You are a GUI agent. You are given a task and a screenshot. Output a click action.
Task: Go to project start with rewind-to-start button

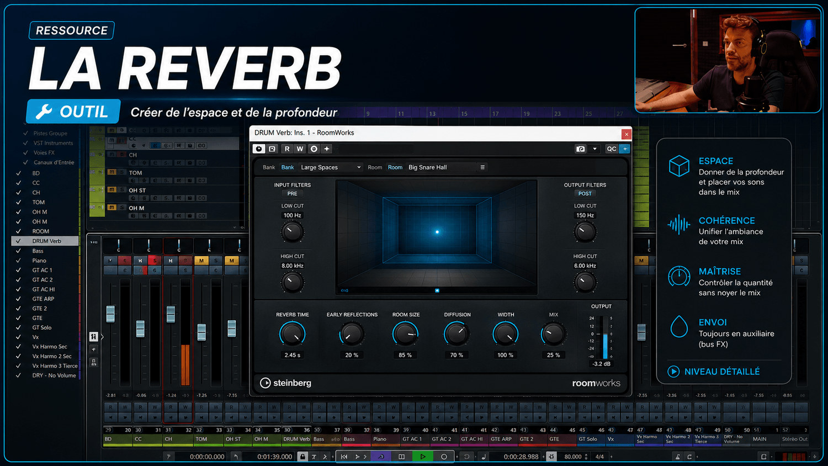[344, 457]
